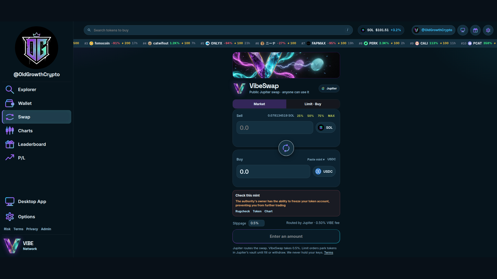Screen dimensions: 497x279
Task: Click the @OldGrowthCrypto username under avatar
Action: click(37, 74)
